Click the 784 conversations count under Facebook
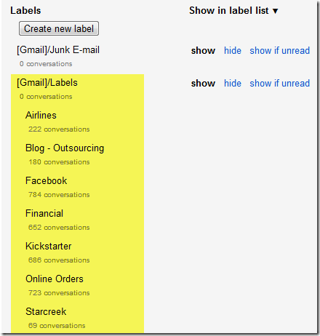 [x=59, y=195]
